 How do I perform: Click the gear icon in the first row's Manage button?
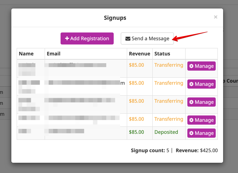191,66
